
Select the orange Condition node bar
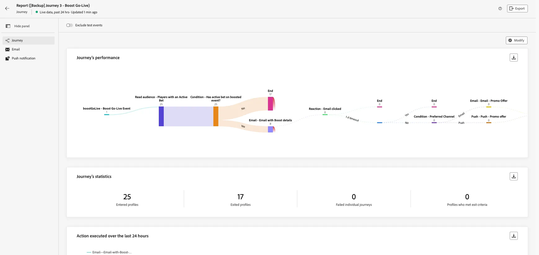[x=216, y=116]
